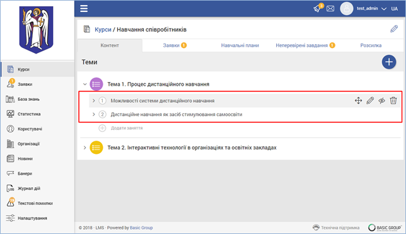Edit lesson 1 with pencil icon

coord(370,100)
